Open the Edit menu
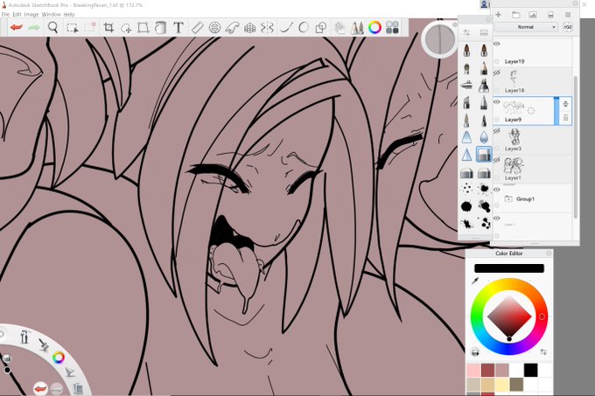This screenshot has height=396, width=595. [17, 14]
